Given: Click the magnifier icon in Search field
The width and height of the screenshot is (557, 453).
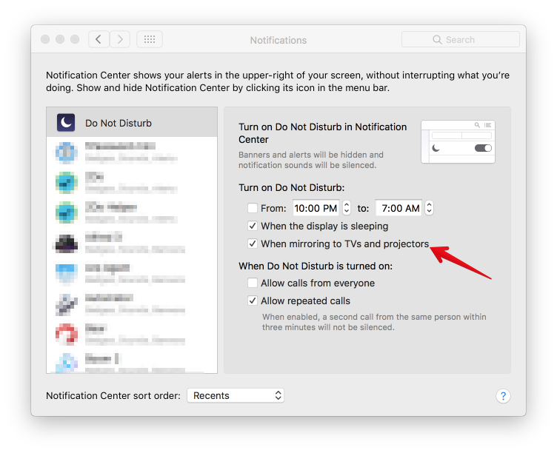Looking at the screenshot, I should click(437, 39).
